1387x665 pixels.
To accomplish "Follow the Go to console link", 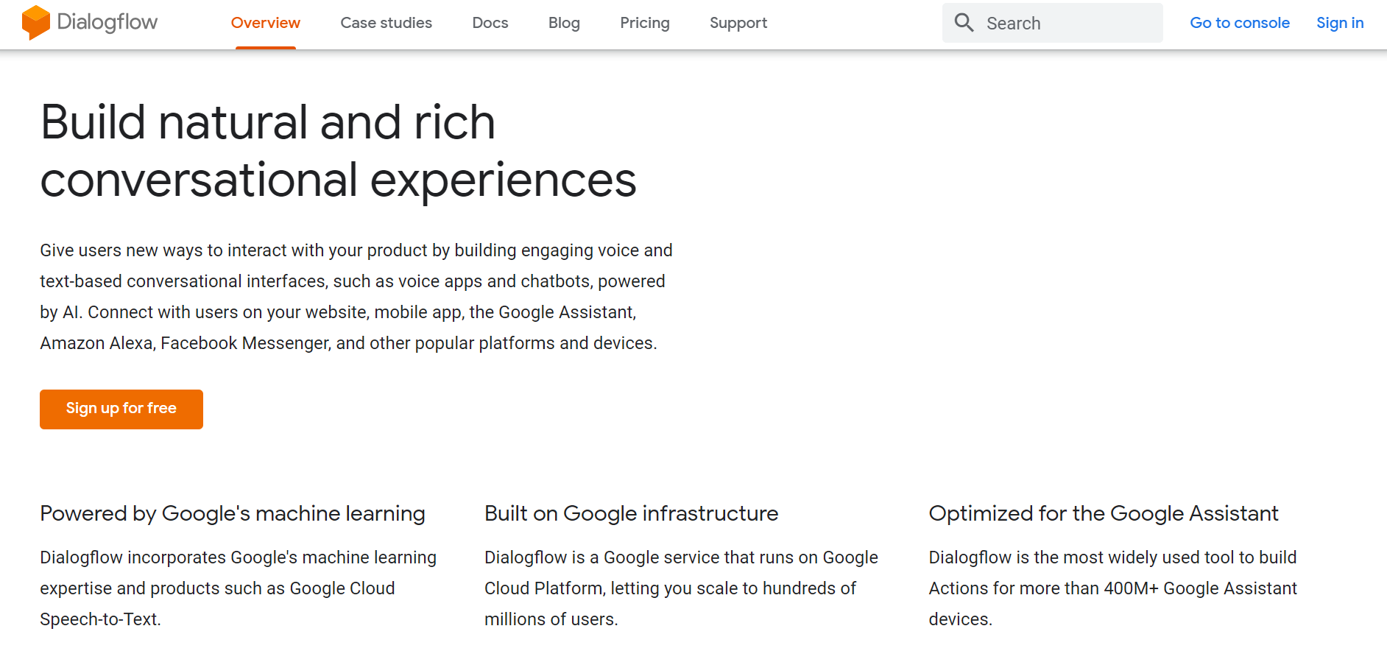I will [x=1240, y=23].
